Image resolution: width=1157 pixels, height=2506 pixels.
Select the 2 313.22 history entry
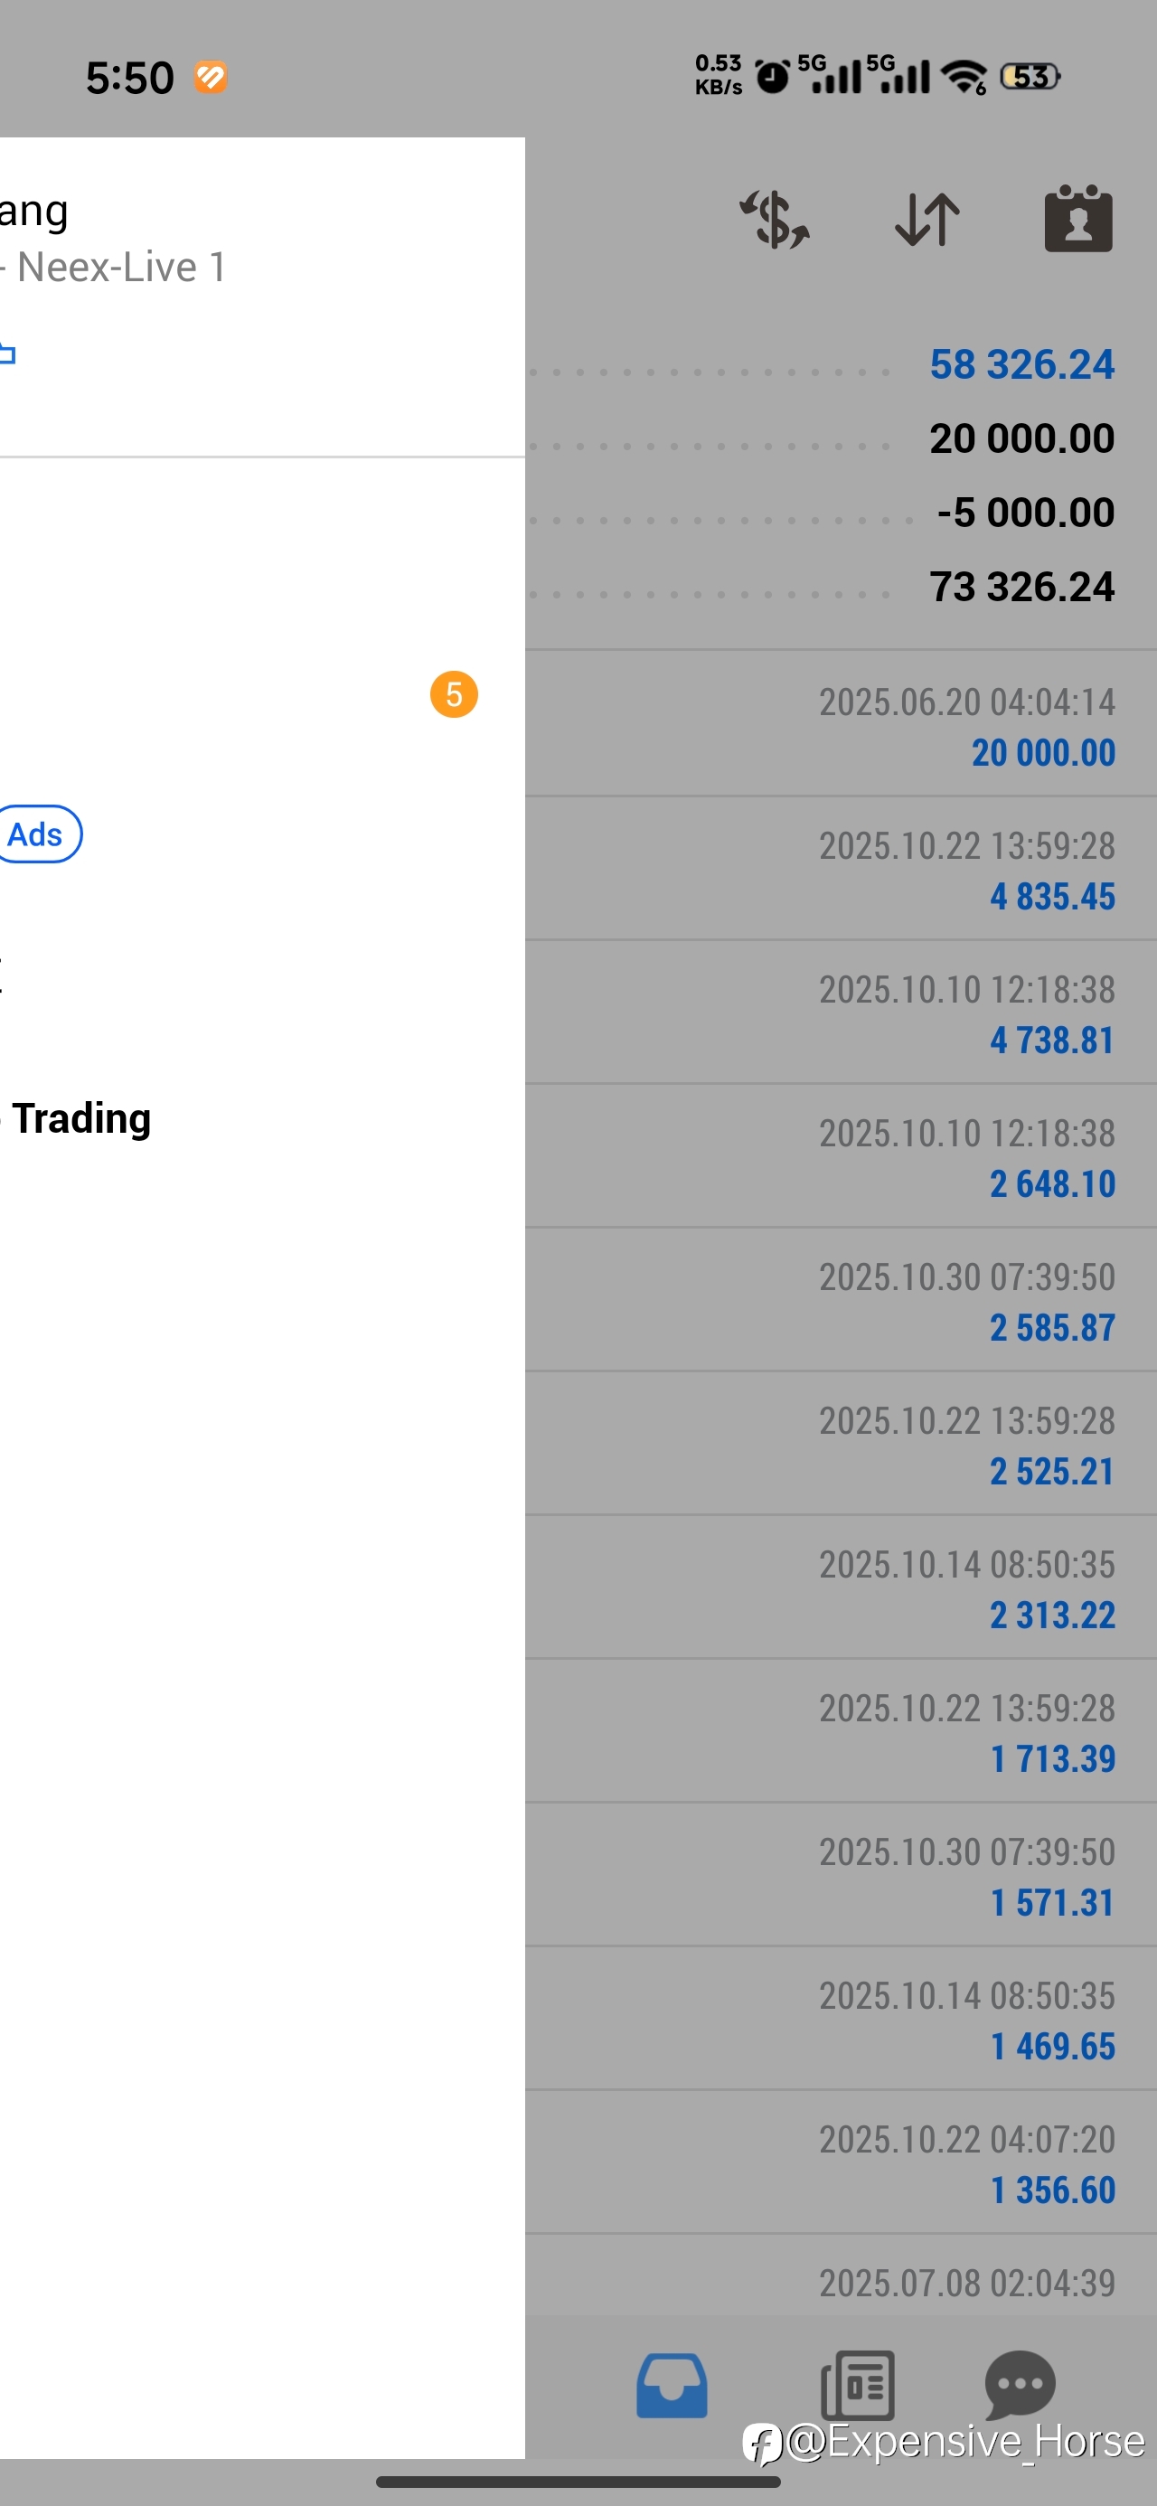click(x=841, y=1587)
